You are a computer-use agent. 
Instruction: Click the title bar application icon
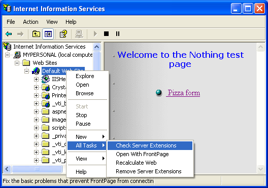coord(7,8)
